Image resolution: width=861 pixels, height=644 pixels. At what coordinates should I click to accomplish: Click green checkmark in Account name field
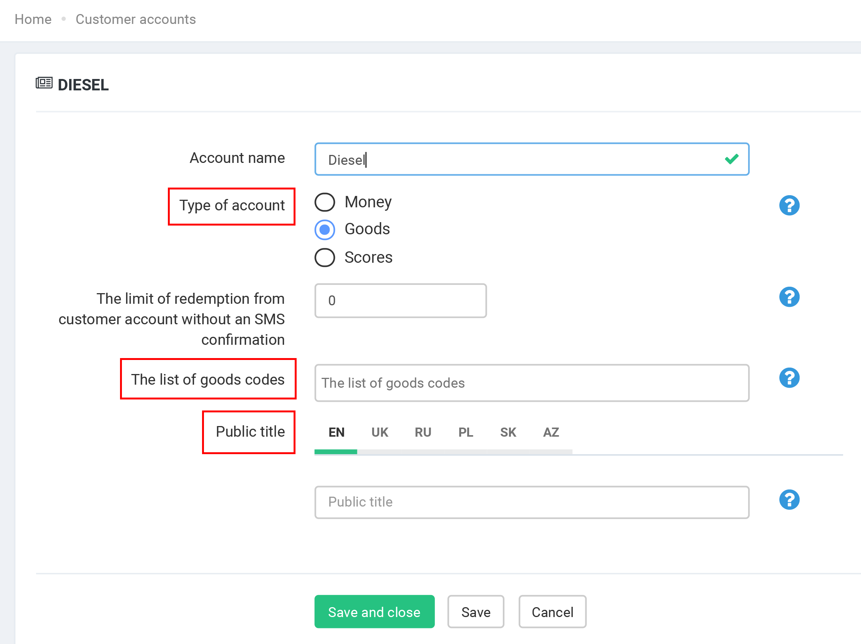coord(731,159)
